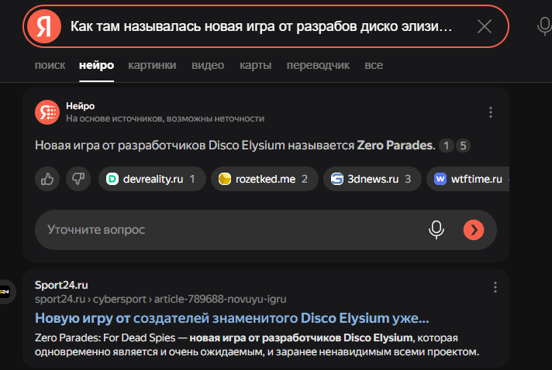Open Нейро answer options menu

click(491, 112)
